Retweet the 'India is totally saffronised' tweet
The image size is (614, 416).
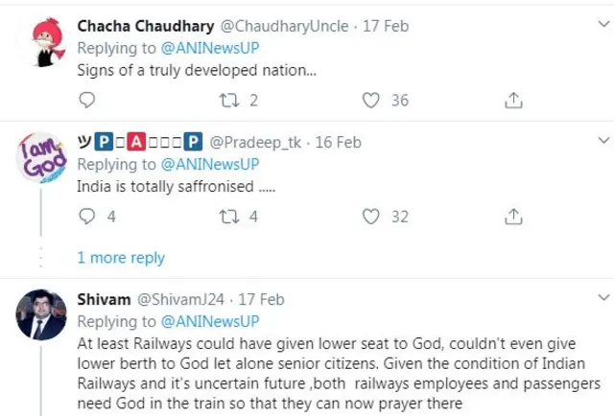point(230,217)
